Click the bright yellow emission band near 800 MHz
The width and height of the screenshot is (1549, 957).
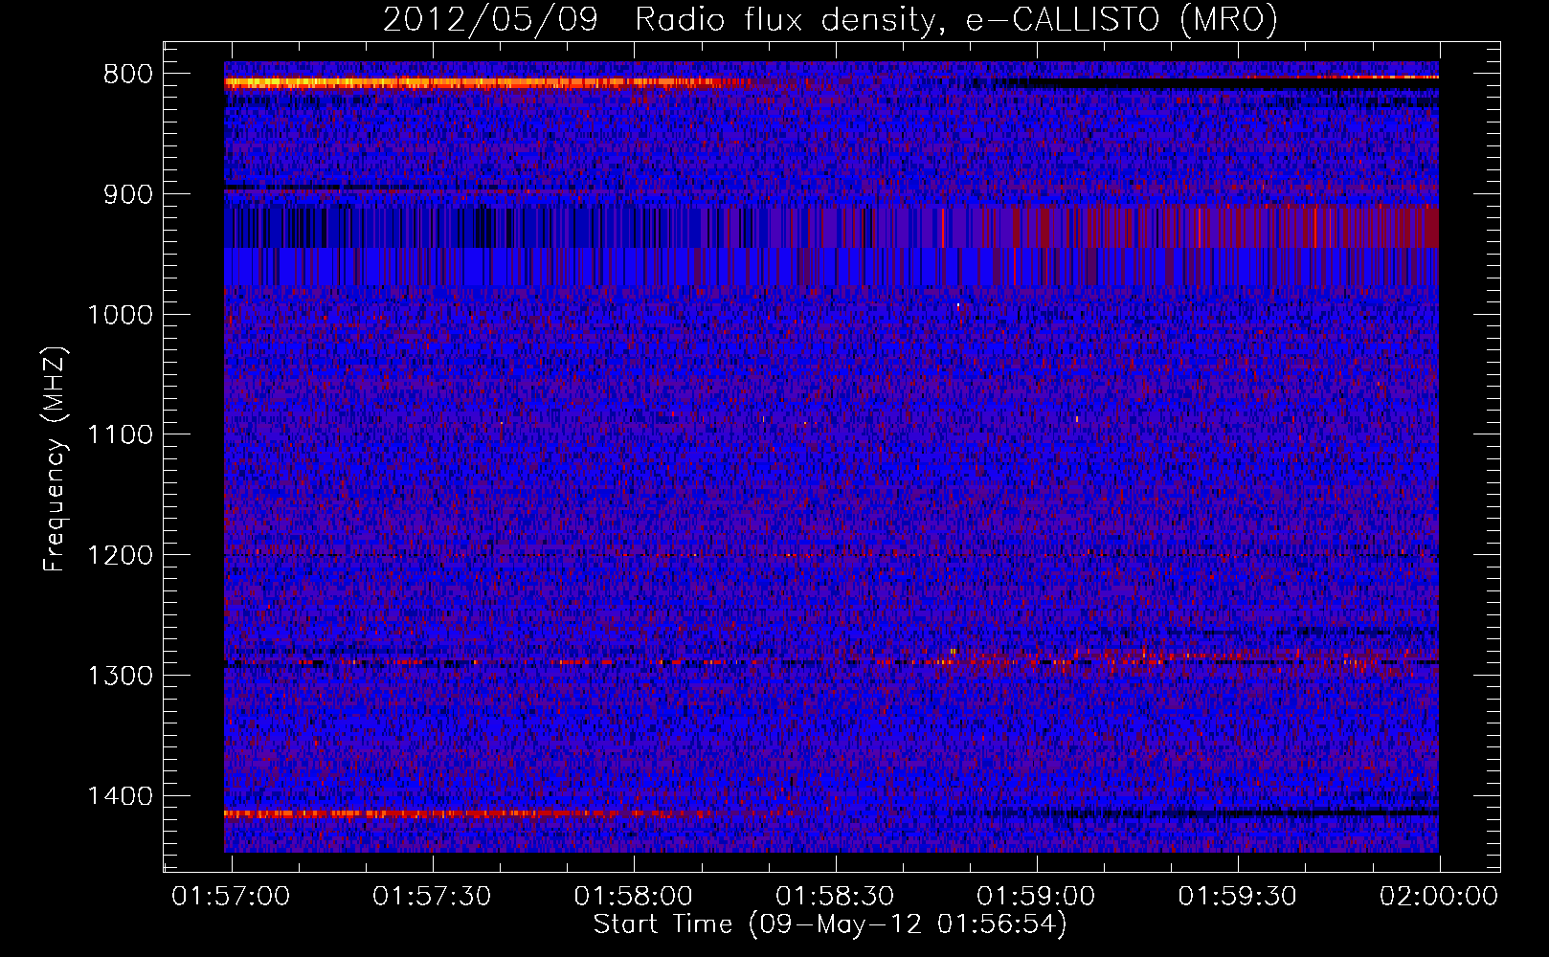488,83
